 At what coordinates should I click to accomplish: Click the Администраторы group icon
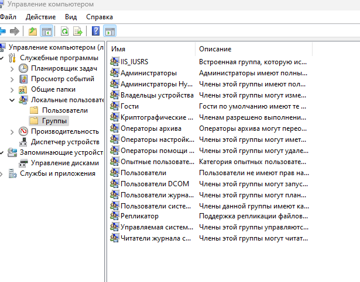pyautogui.click(x=114, y=72)
